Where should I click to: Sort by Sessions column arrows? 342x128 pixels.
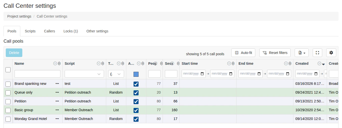pos(178,63)
